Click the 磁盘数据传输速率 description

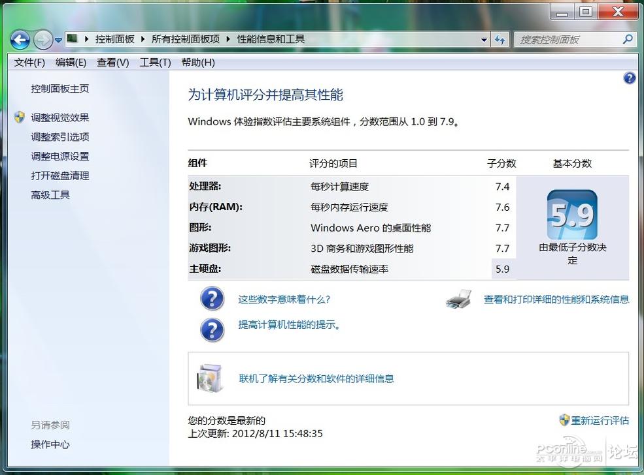(350, 269)
